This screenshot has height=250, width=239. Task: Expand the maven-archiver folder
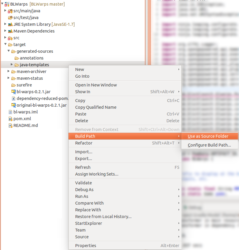(8, 71)
